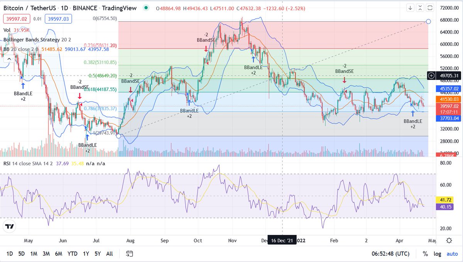Set range to 5Y
This screenshot has width=463, height=262.
98,254
